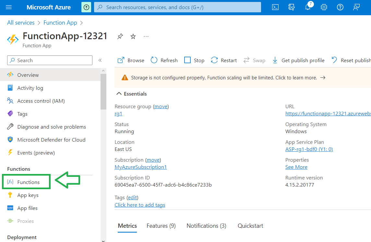Click the Running status value
This screenshot has height=242, width=371.
pyautogui.click(x=124, y=132)
